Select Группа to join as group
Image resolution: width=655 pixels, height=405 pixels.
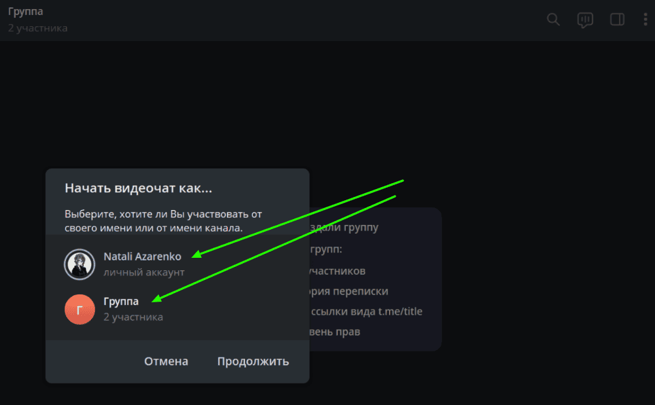[178, 309]
